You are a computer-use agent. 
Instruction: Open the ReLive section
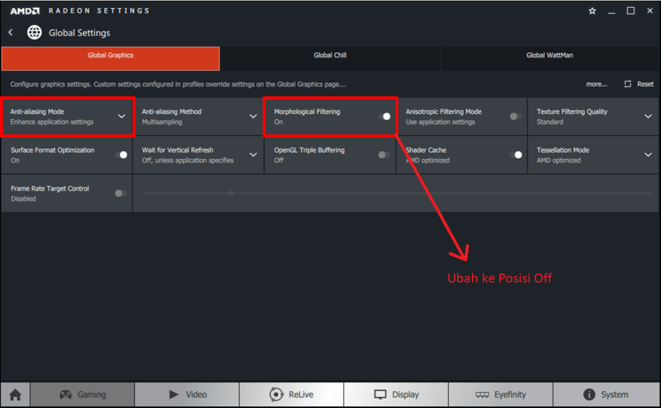pyautogui.click(x=292, y=394)
